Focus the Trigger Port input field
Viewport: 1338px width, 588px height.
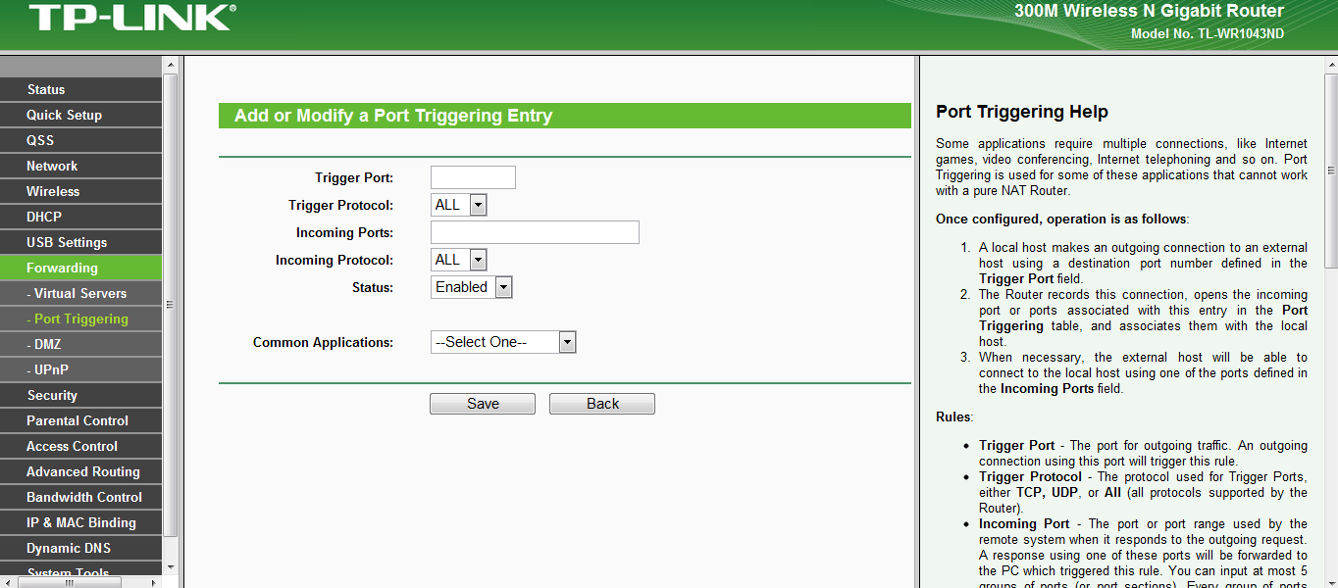[x=473, y=177]
